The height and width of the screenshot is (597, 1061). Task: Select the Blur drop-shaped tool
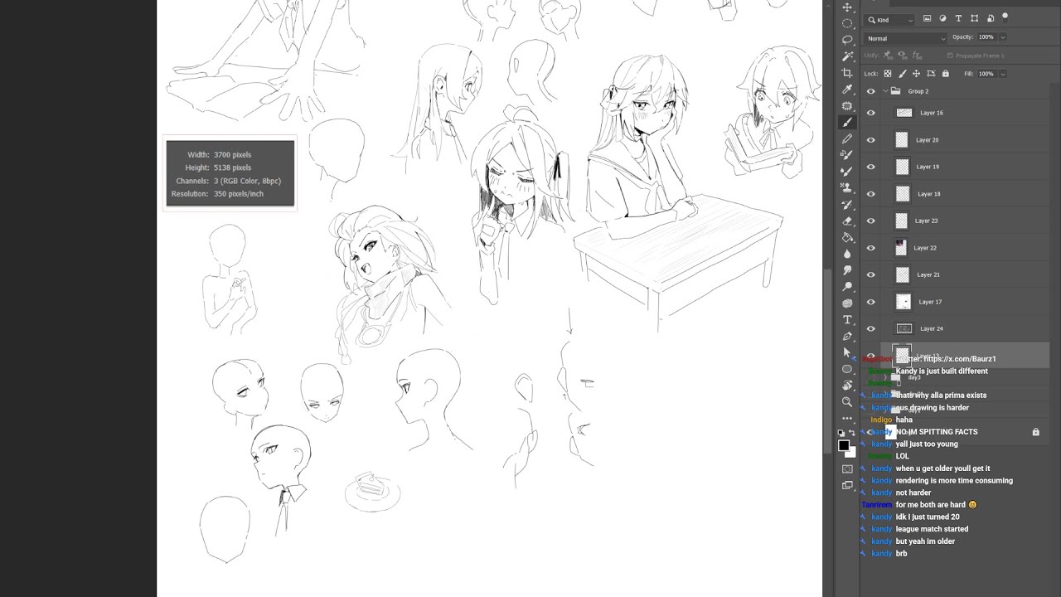847,254
